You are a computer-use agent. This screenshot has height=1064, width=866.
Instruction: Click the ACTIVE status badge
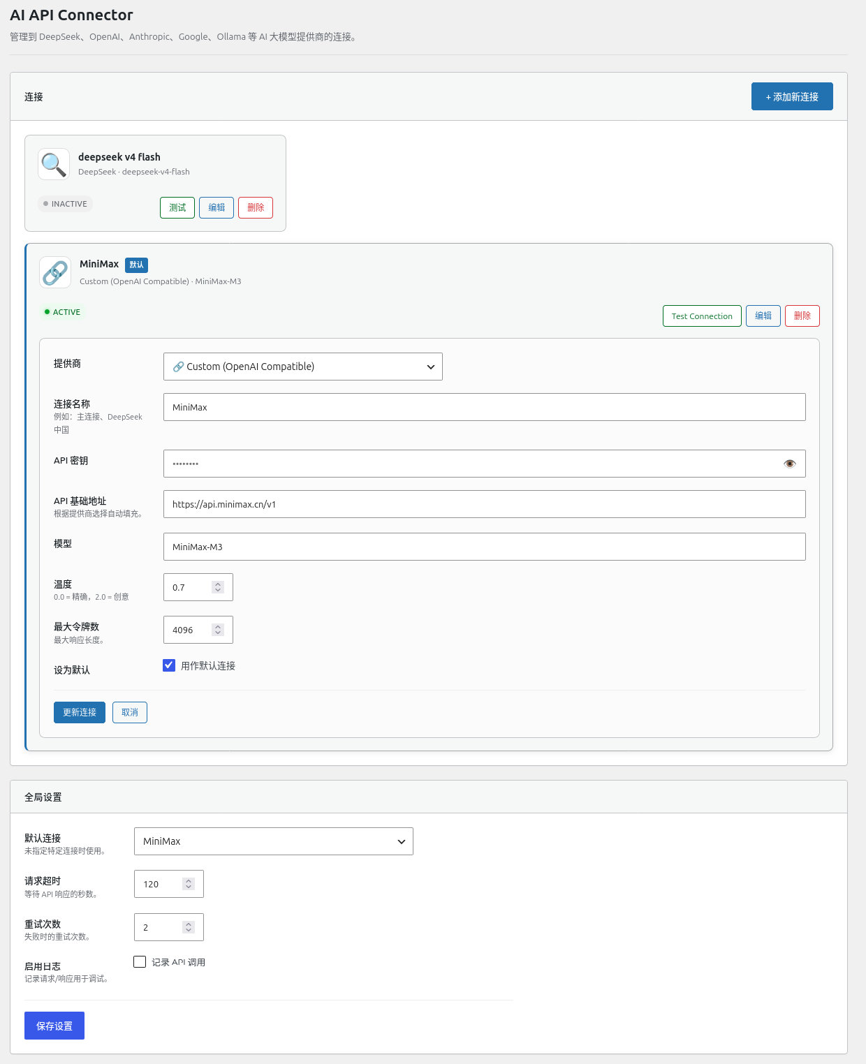pyautogui.click(x=62, y=312)
